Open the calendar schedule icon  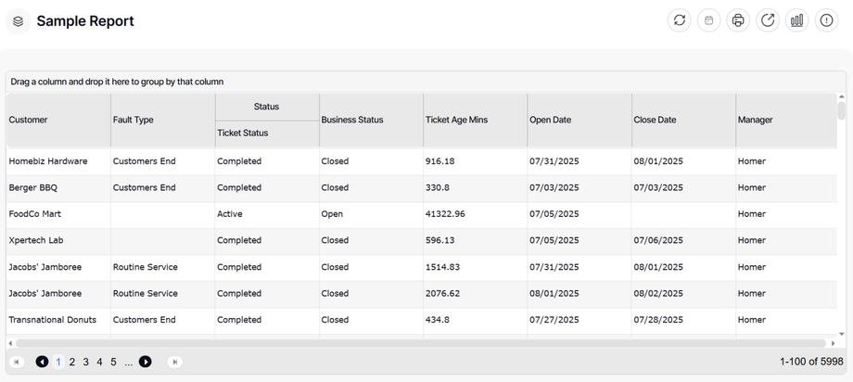tap(709, 20)
